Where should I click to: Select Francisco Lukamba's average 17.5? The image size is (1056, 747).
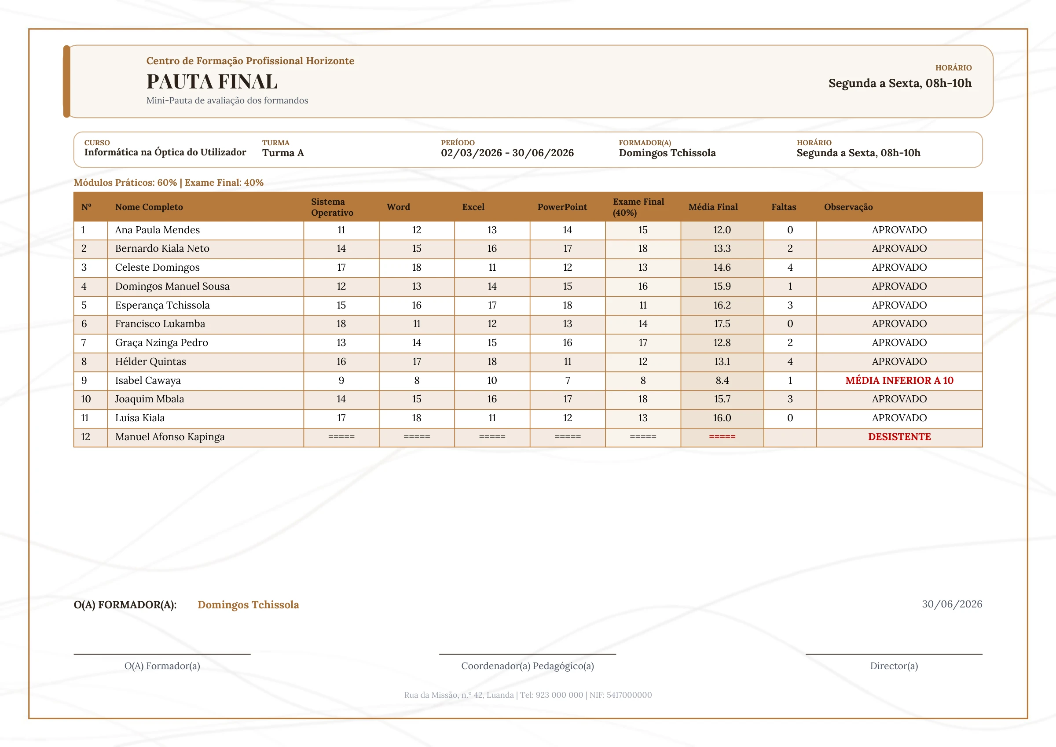tap(722, 324)
